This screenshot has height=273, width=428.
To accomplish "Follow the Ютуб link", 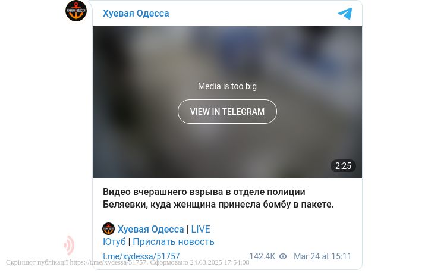I will tap(114, 241).
